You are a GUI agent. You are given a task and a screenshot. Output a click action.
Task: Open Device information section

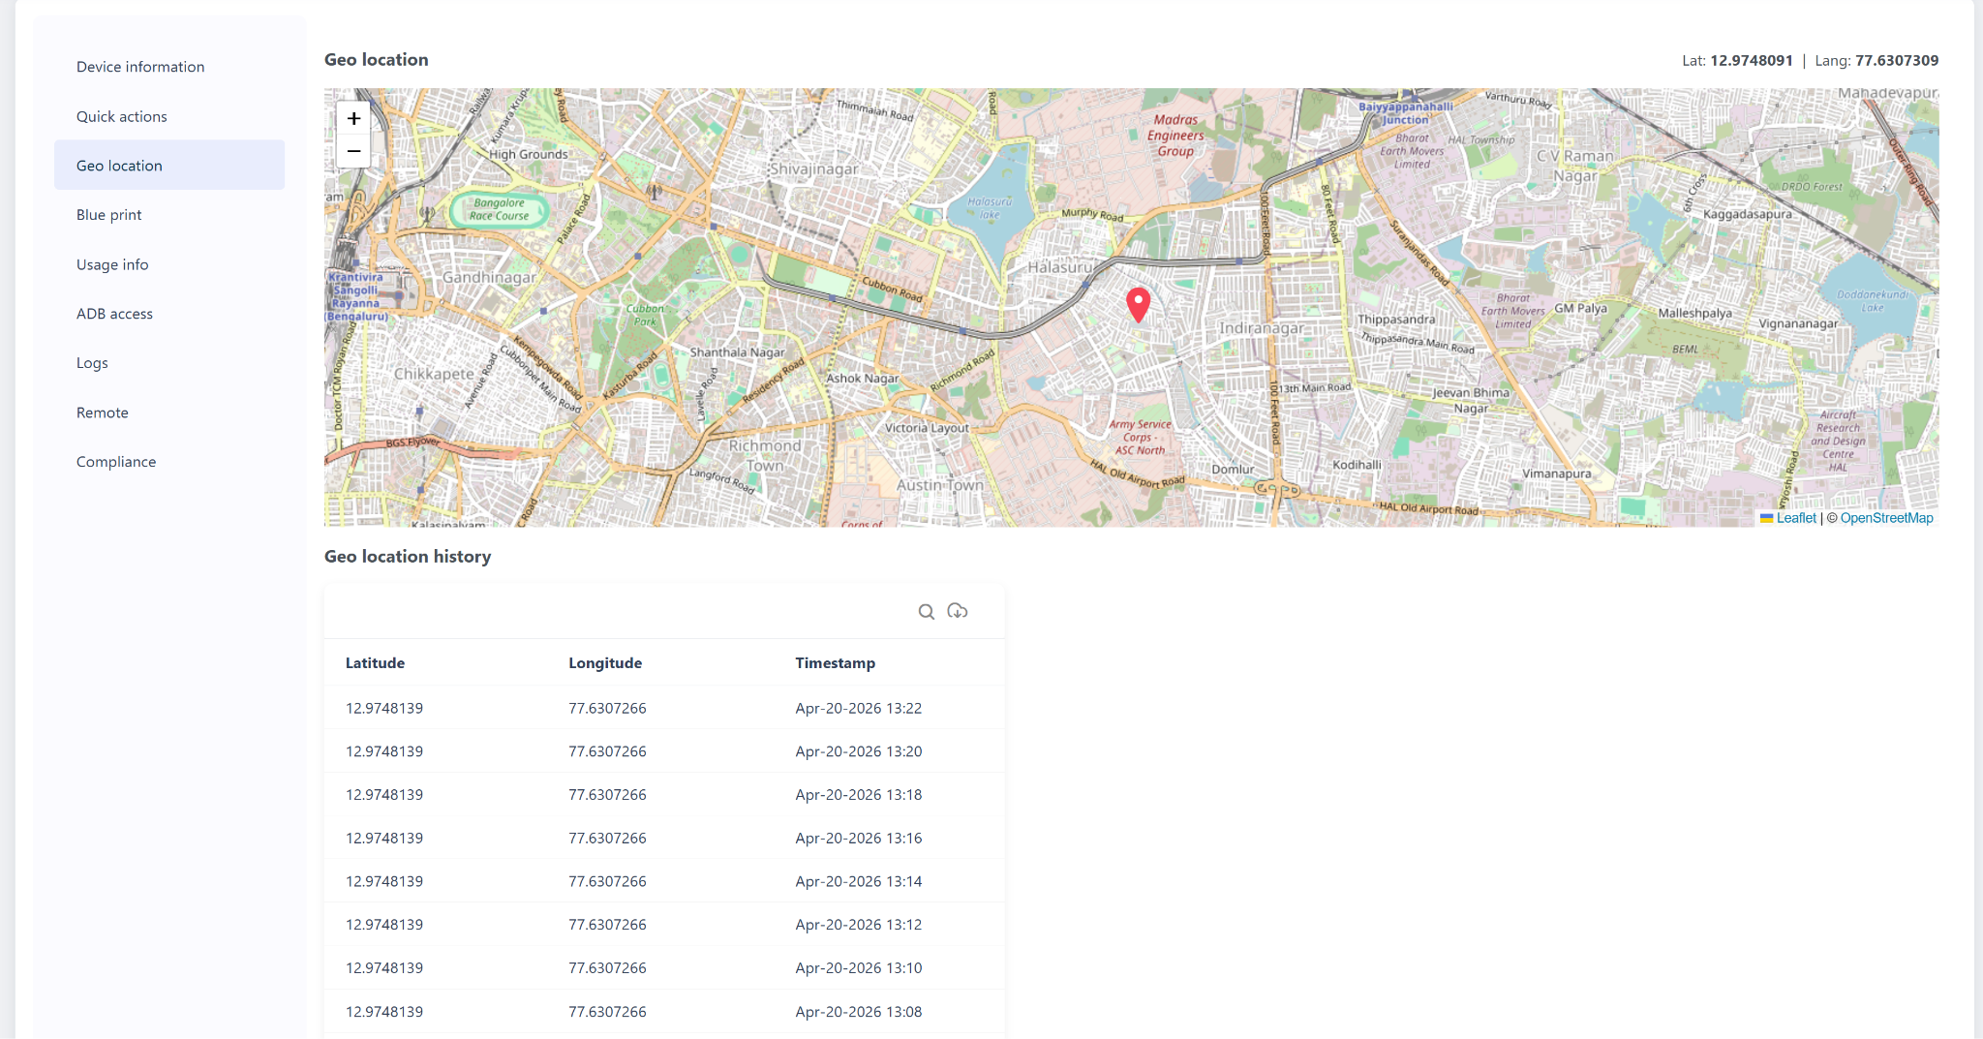pyautogui.click(x=169, y=67)
